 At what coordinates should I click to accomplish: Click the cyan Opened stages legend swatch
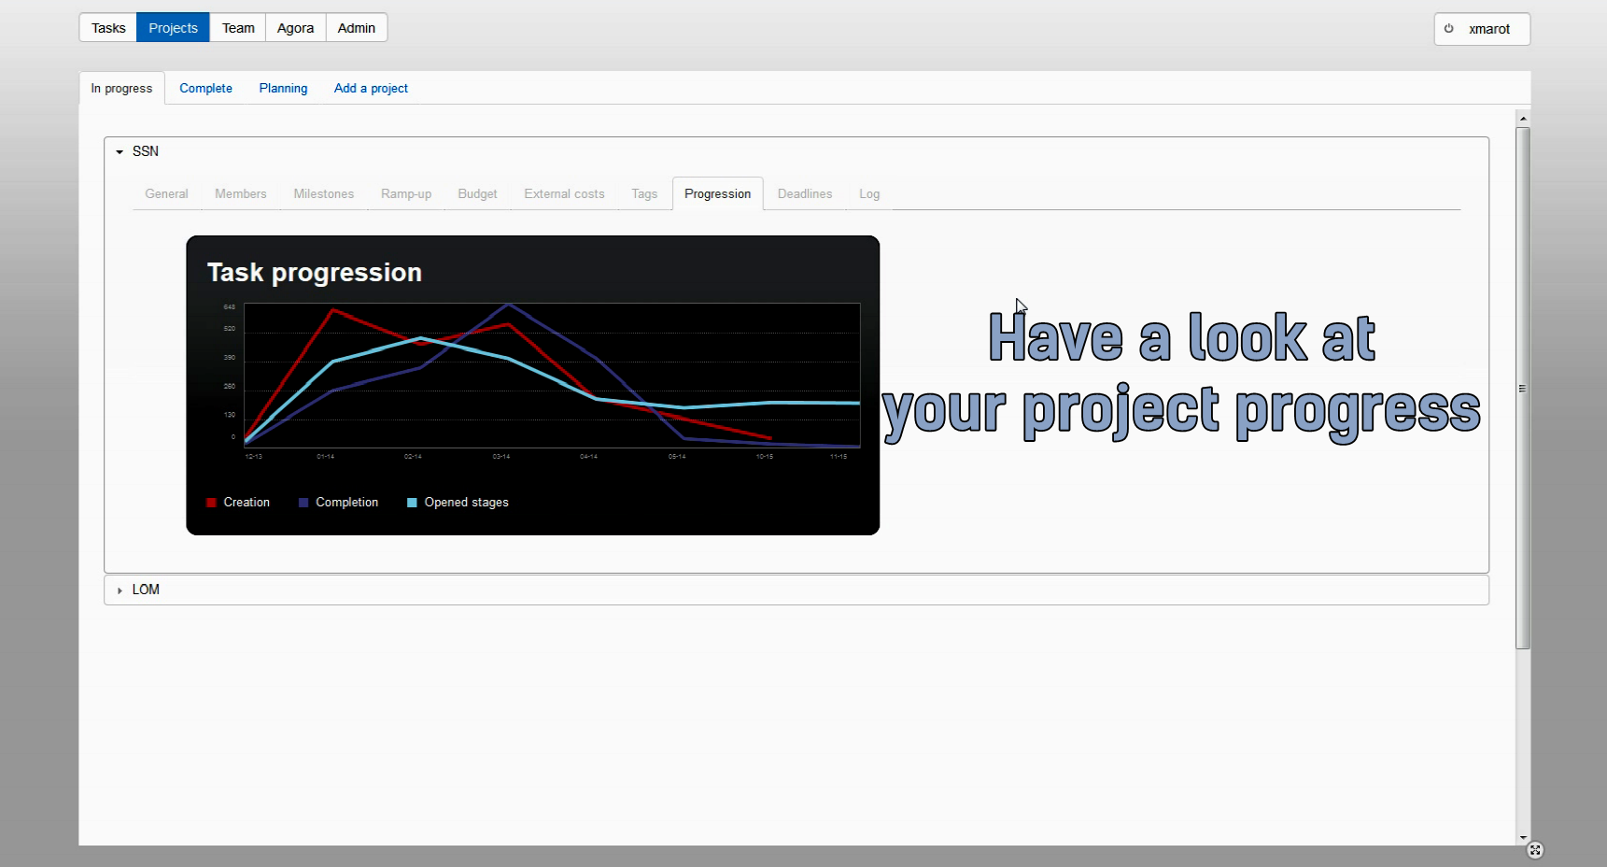pyautogui.click(x=412, y=503)
